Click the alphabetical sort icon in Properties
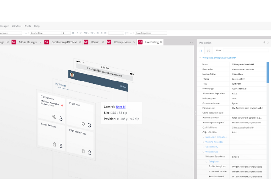The width and height of the screenshot is (271, 180). [x=208, y=51]
